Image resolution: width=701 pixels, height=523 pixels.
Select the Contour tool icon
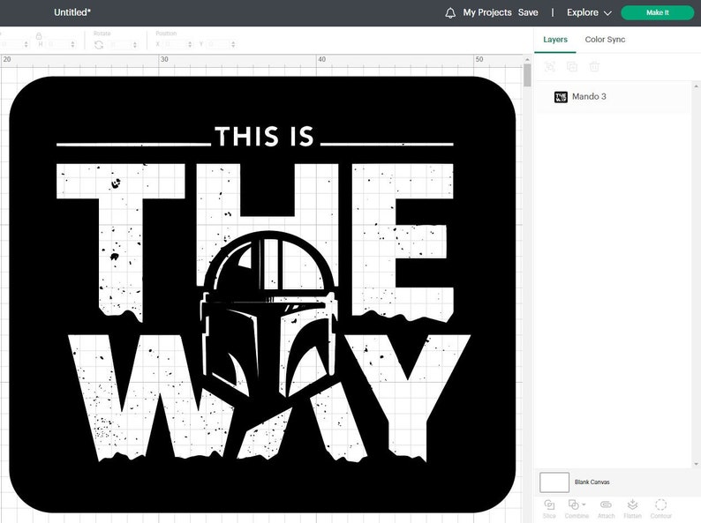660,504
